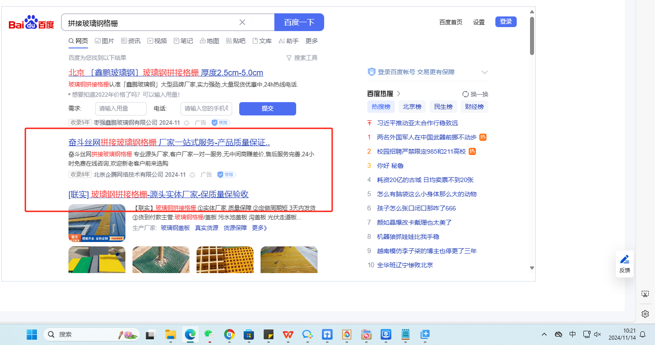Screen dimensions: 655x345
Task: Click the screenshot icon above the gear
Action: pyautogui.click(x=645, y=294)
